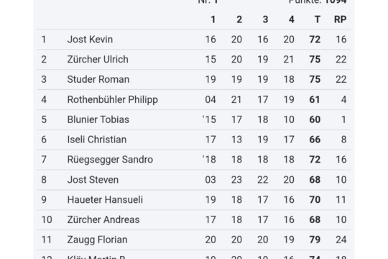Click Rothenbühler Philipp's first score 04

tap(211, 99)
